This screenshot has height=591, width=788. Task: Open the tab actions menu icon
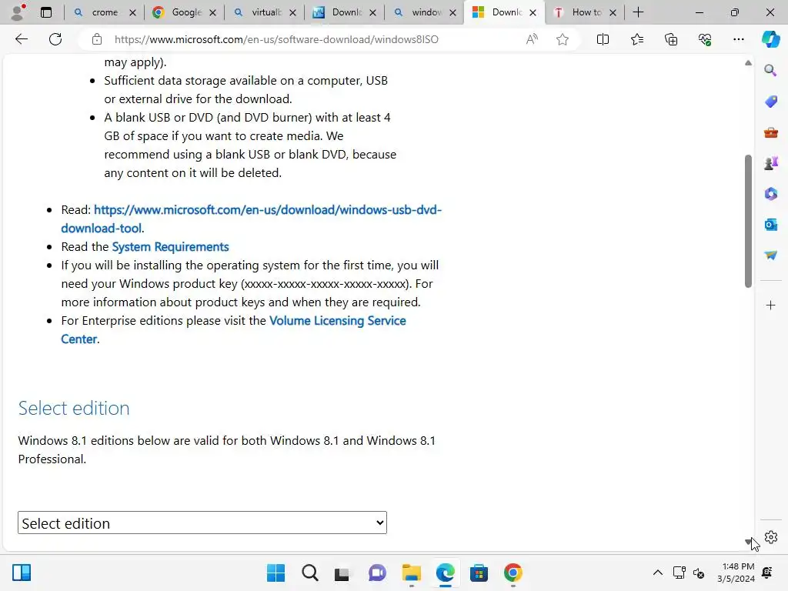point(46,12)
